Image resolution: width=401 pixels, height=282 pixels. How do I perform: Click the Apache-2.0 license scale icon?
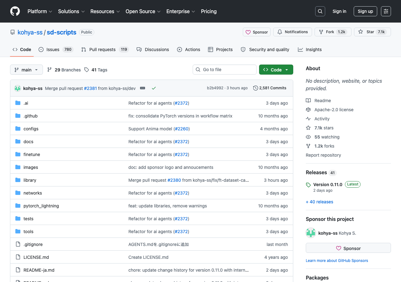308,110
